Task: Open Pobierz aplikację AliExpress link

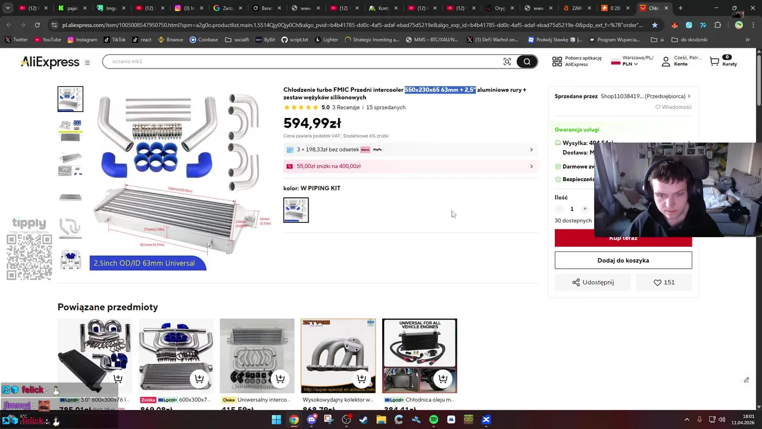Action: 577,61
